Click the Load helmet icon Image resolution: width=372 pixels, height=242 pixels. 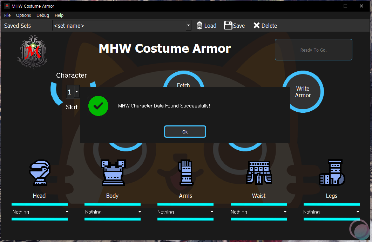pyautogui.click(x=199, y=25)
